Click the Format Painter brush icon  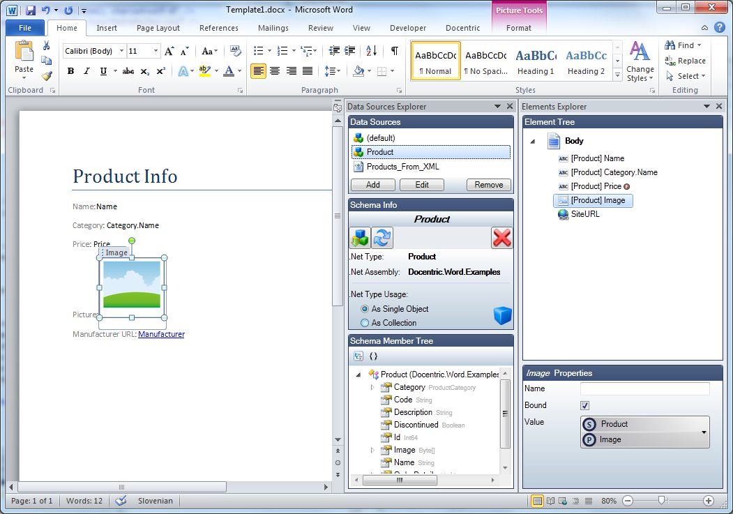click(x=46, y=76)
